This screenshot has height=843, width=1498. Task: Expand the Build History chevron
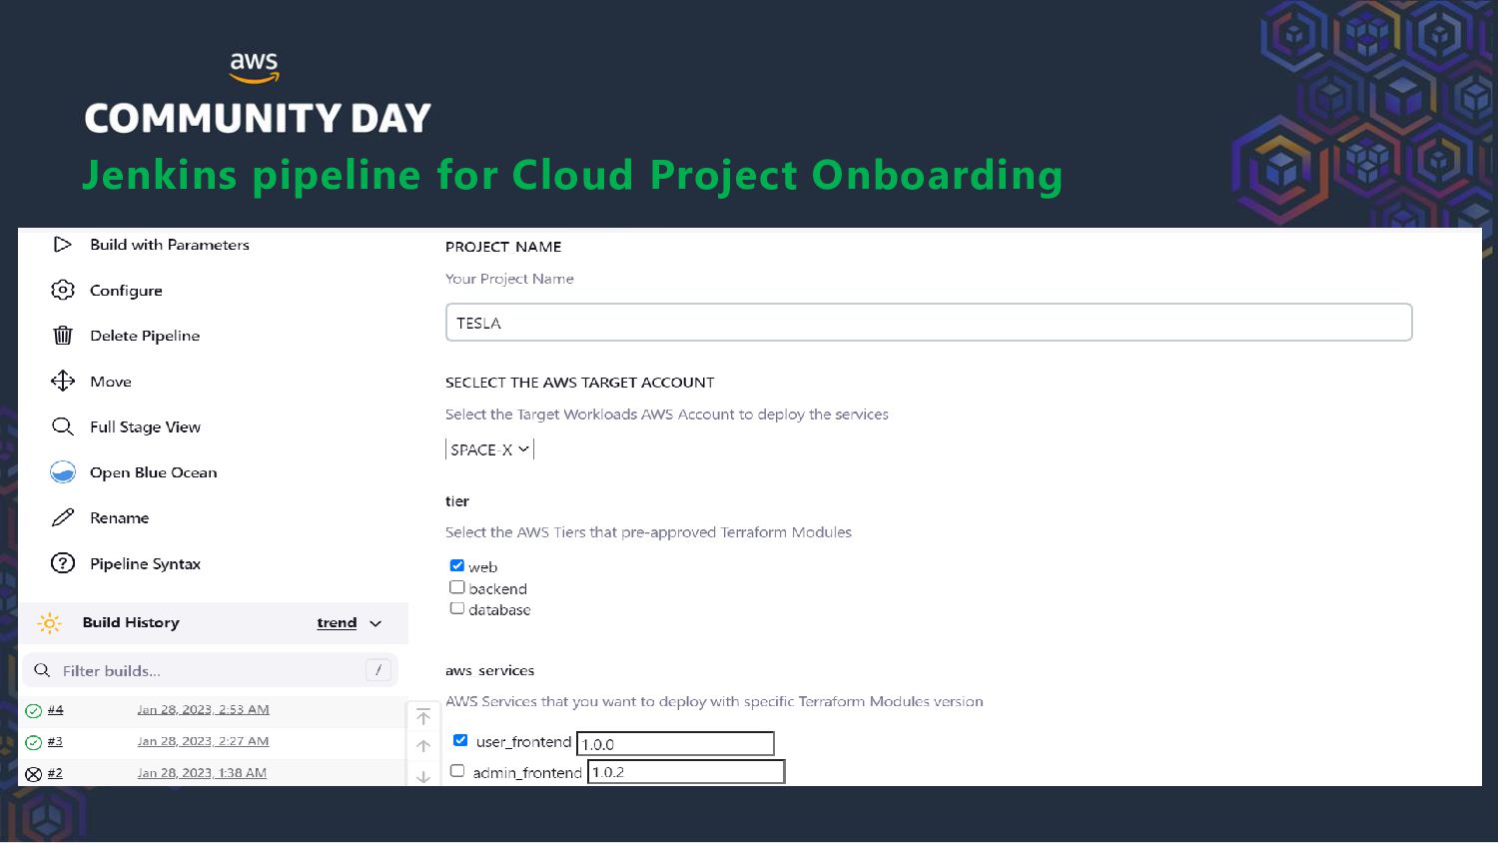click(x=375, y=623)
